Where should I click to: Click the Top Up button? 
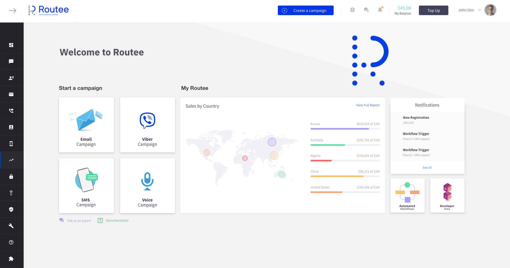coord(433,10)
